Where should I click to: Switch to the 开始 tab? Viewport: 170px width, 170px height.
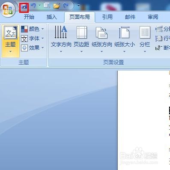pos(29,17)
